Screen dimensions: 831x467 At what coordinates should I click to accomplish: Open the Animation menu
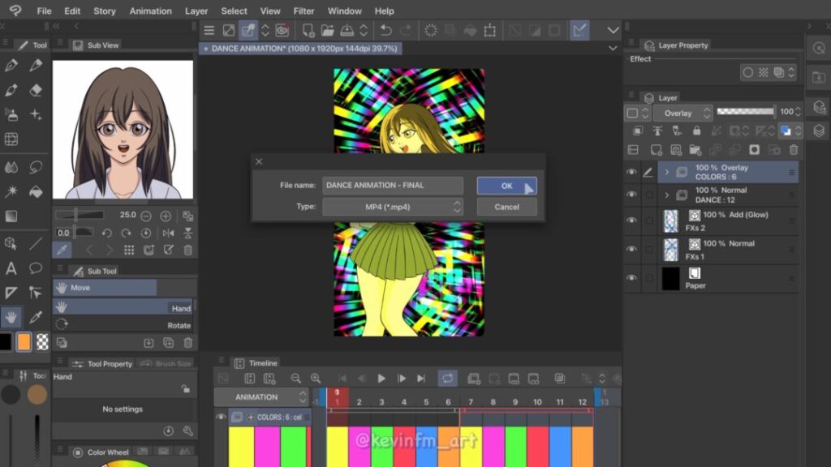click(x=150, y=11)
